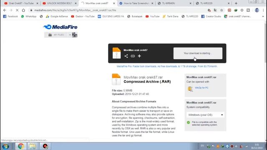Click the MediaFire account avatar image
This screenshot has width=267, height=150.
pyautogui.click(x=75, y=35)
